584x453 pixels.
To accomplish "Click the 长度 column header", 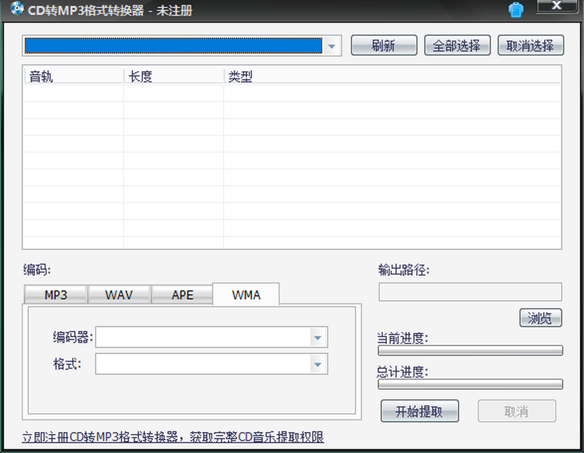I will (173, 77).
